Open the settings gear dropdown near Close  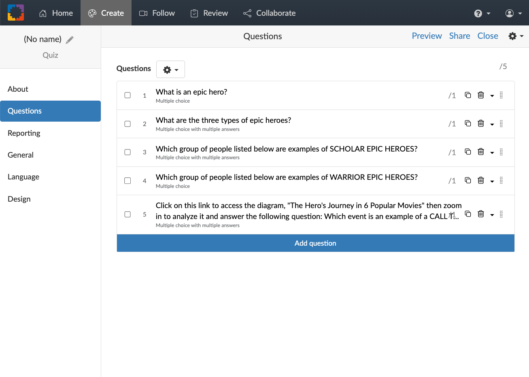coord(516,36)
